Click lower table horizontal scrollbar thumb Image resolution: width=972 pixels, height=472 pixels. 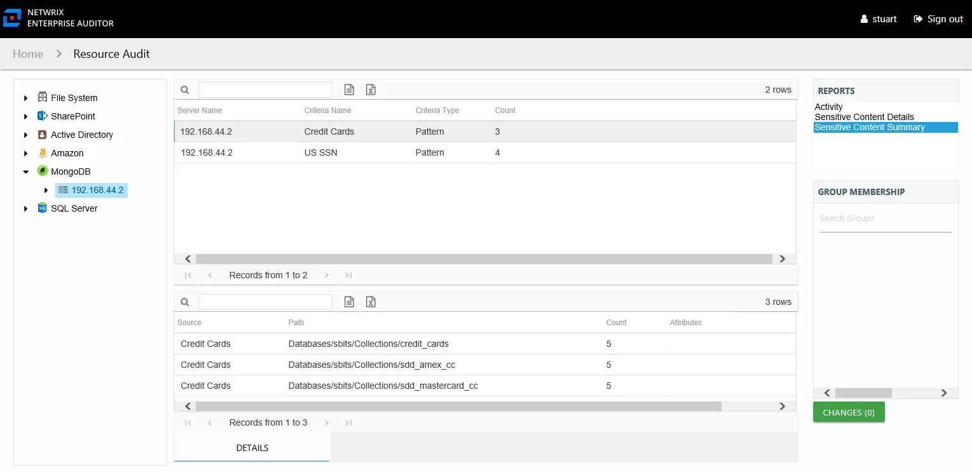coord(458,406)
